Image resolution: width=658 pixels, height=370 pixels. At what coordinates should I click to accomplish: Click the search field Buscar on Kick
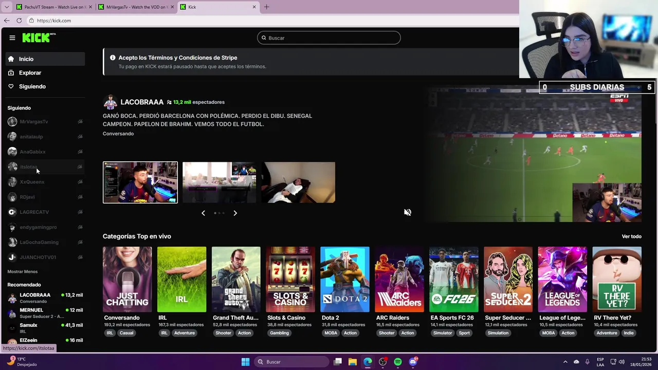[329, 38]
